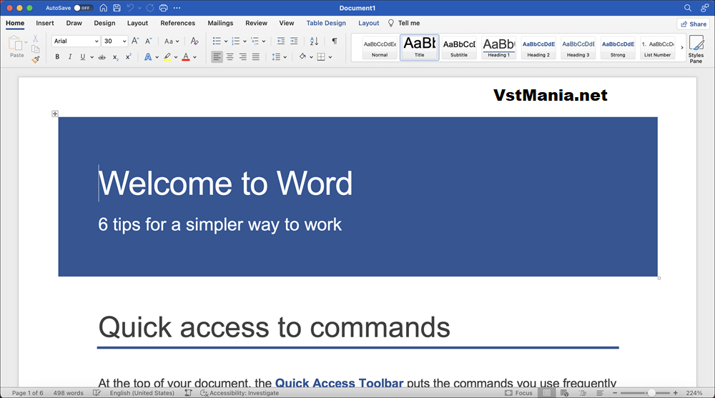
Task: Apply text effects with outlined A
Action: [x=148, y=57]
